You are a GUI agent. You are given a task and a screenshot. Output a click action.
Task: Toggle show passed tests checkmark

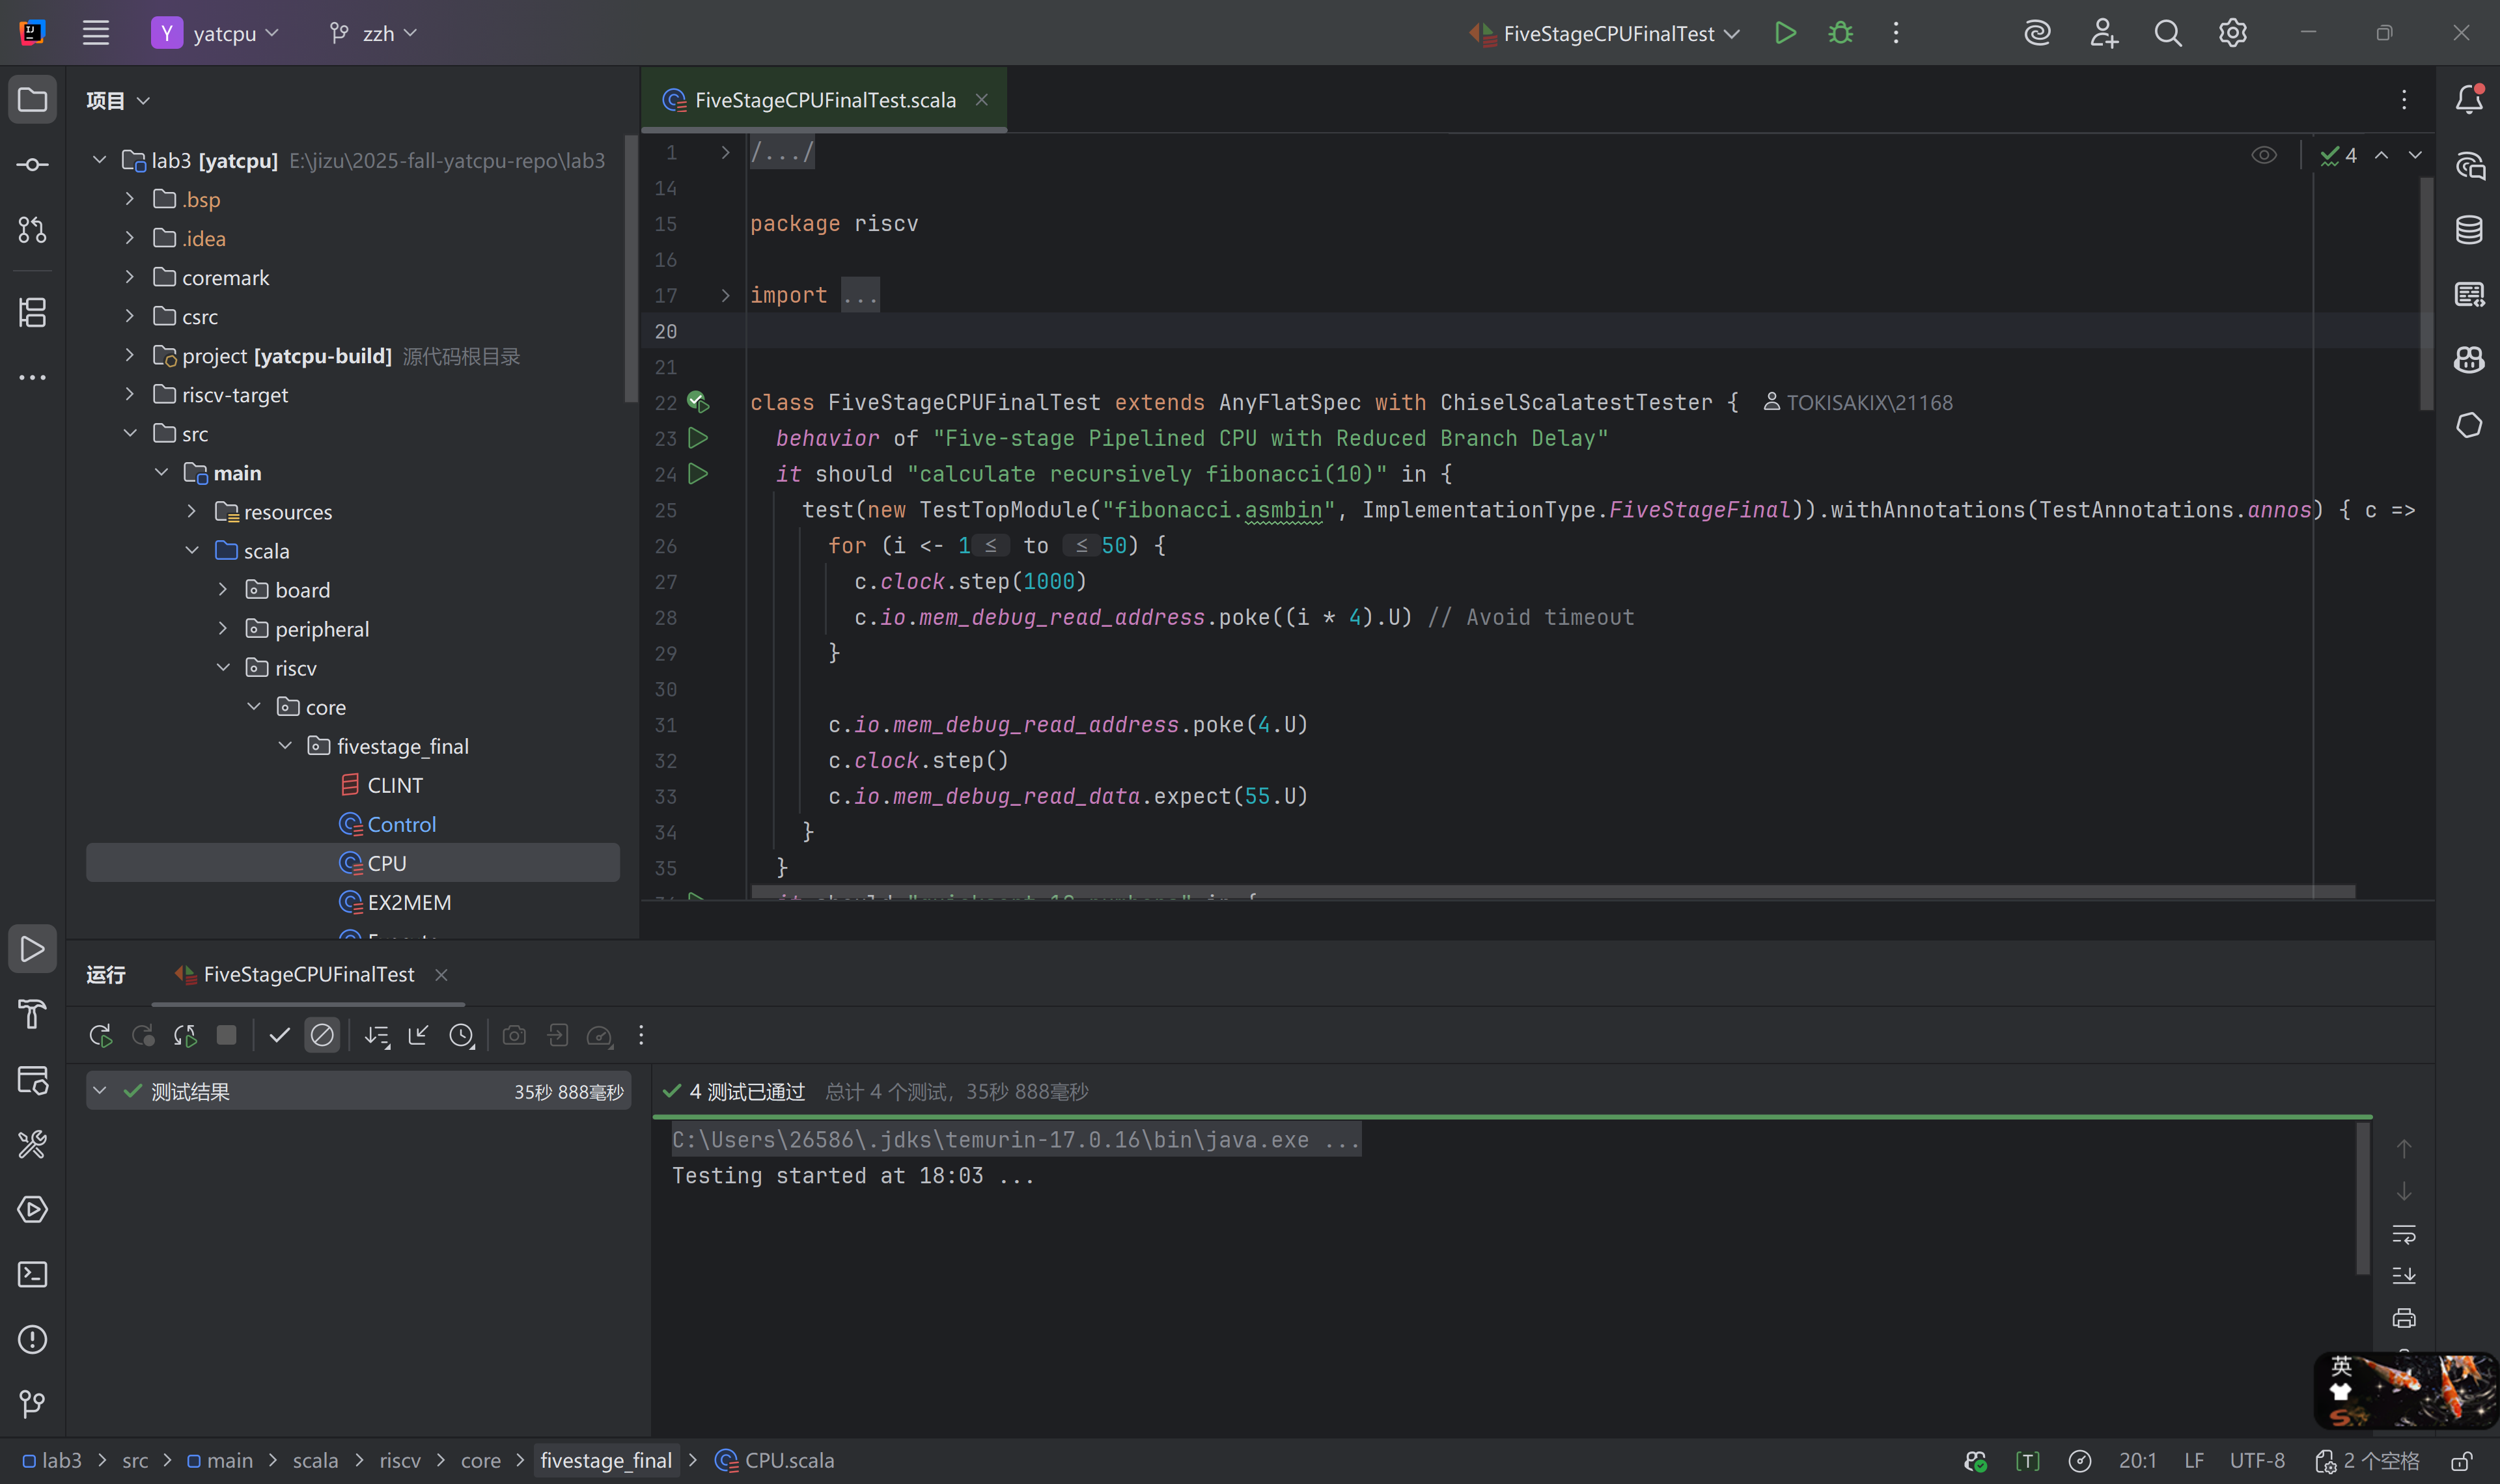[x=279, y=1035]
